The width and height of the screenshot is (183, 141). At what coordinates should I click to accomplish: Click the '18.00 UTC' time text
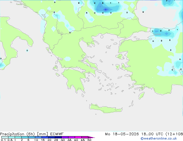pos(152,134)
